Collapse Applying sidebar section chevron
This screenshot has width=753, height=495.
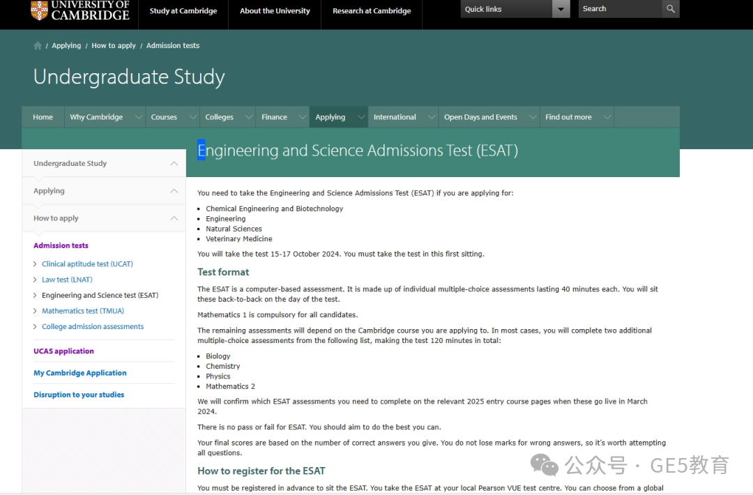point(174,191)
